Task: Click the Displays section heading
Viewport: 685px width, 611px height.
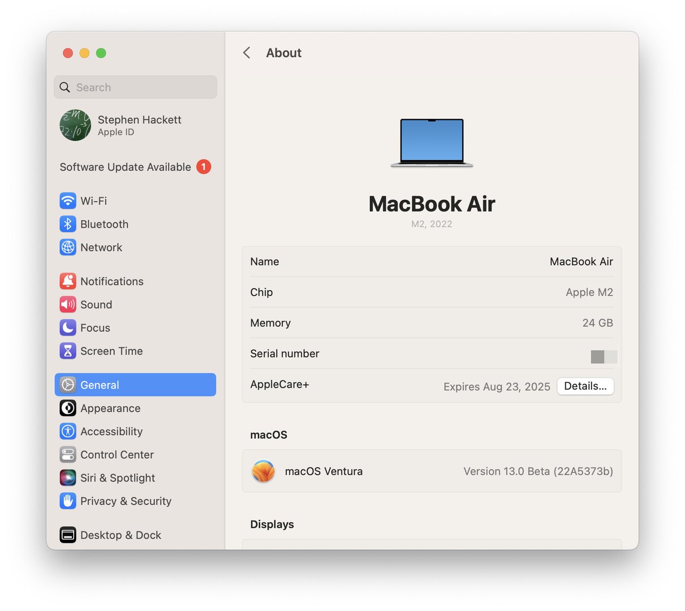Action: [x=272, y=524]
